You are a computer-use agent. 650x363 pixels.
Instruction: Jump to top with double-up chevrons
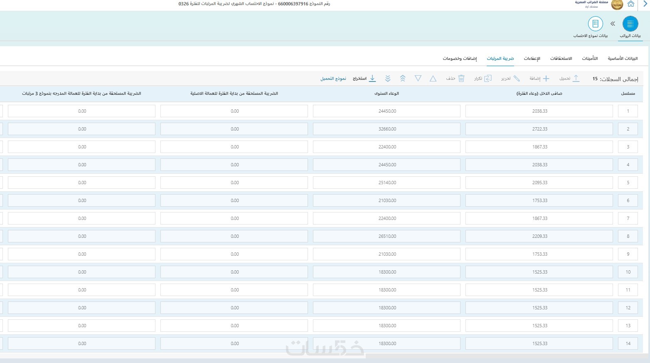click(x=403, y=78)
